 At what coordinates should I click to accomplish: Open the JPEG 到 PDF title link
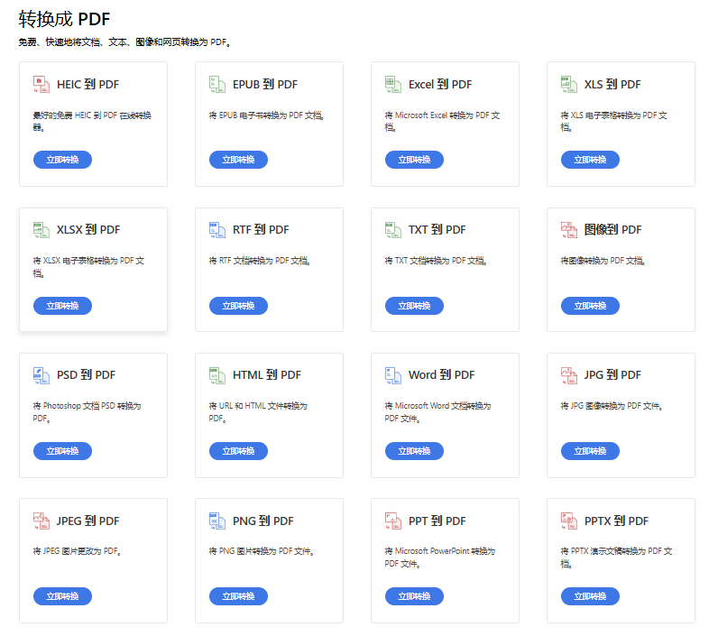(x=87, y=521)
